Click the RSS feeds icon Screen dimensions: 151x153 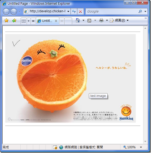tap(89, 20)
